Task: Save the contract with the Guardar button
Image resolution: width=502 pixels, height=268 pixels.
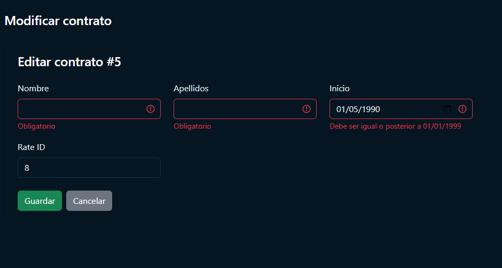Action: pos(40,201)
